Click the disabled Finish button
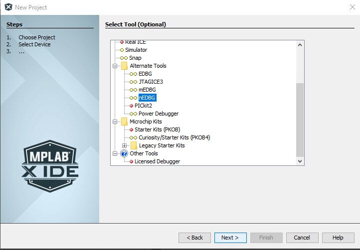The width and height of the screenshot is (360, 250). click(x=266, y=238)
